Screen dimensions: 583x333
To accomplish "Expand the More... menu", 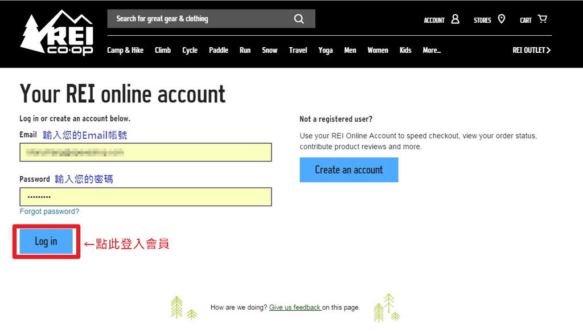I will pos(432,50).
